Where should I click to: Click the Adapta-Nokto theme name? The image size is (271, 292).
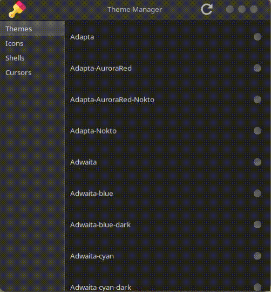click(x=93, y=131)
